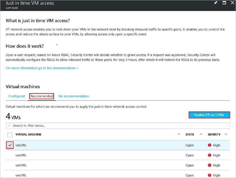Click Enable JIT on 1 VMs button
The height and width of the screenshot is (178, 236).
point(209,115)
